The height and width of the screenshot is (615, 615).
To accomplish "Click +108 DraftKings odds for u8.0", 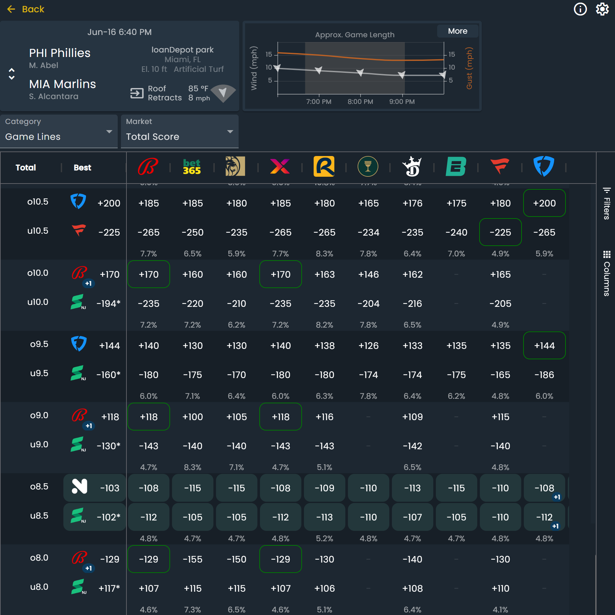I will (x=412, y=588).
